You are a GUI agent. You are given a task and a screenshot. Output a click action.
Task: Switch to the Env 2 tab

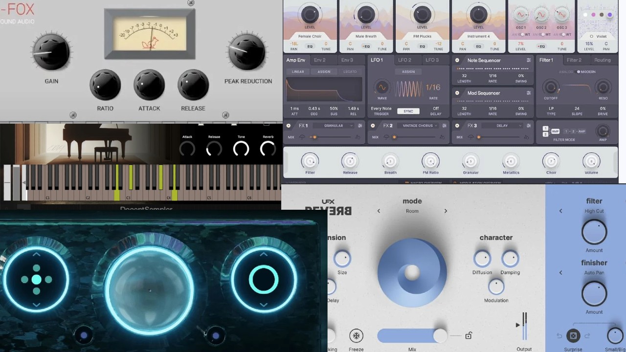(x=320, y=60)
